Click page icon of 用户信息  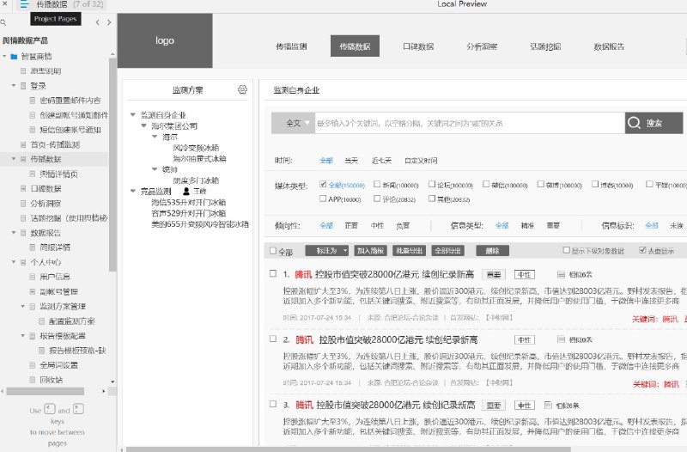33,277
